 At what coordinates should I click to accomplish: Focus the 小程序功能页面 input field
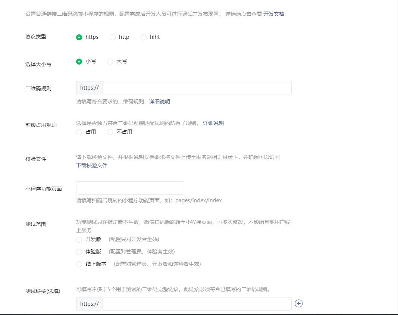130,188
